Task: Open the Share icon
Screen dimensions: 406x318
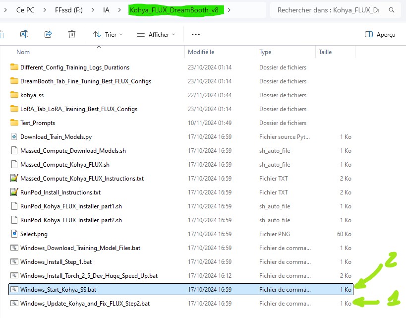Action: (48, 34)
